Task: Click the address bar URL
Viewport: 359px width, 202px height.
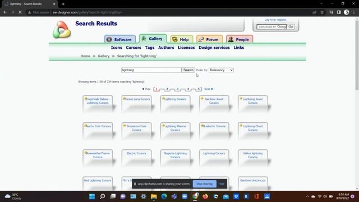Action: (x=88, y=12)
